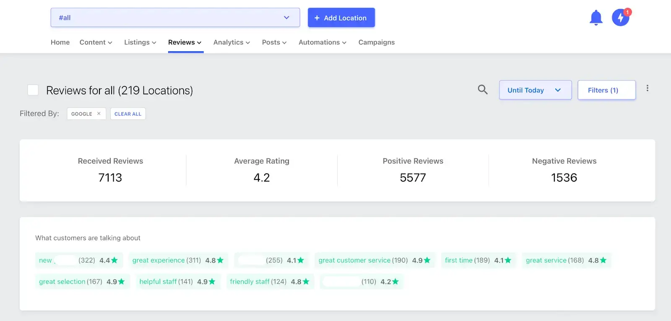Click the Reviews for all (219 Locations) heading
The height and width of the screenshot is (321, 671).
[x=120, y=90]
